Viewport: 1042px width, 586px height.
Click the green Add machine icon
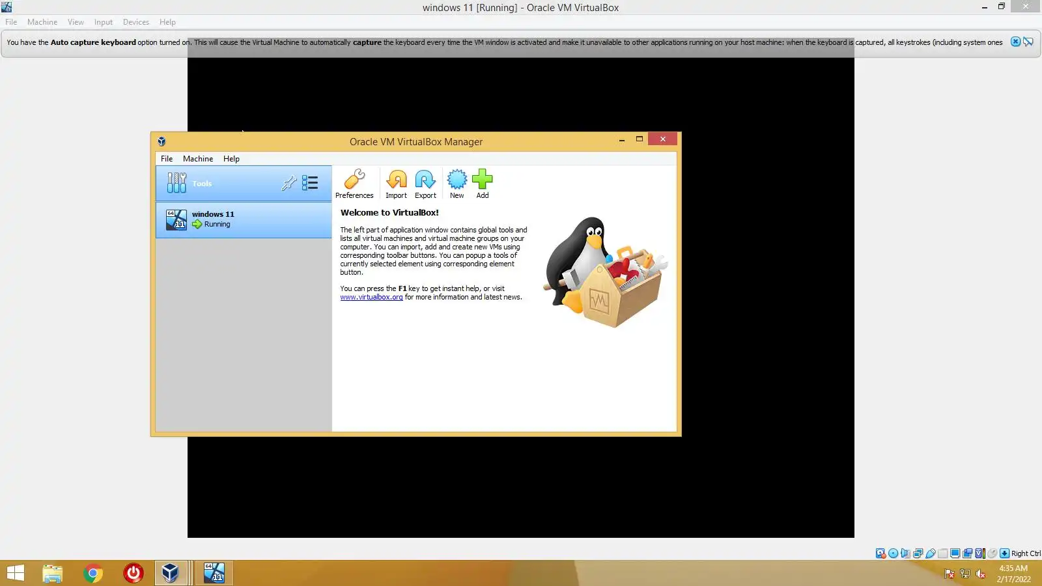click(x=483, y=184)
